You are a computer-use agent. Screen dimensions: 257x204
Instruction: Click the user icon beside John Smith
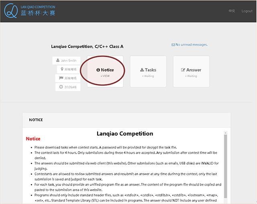click(x=58, y=61)
